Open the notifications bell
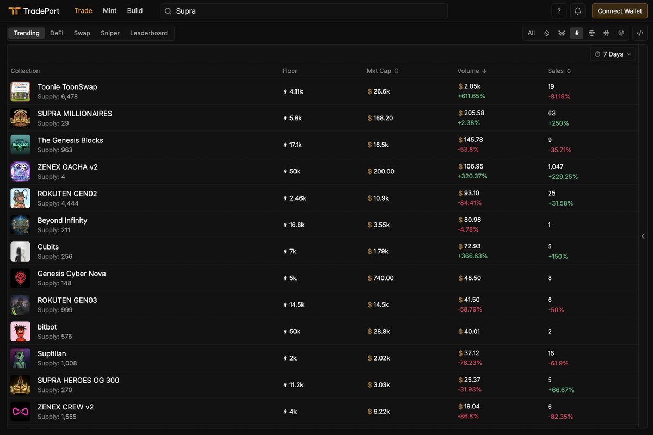The width and height of the screenshot is (653, 435). point(578,11)
